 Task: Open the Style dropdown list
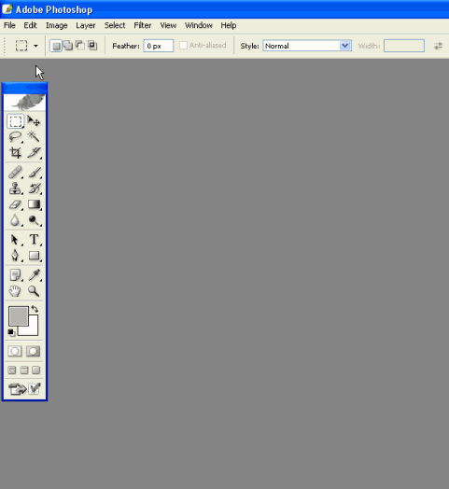[x=307, y=46]
